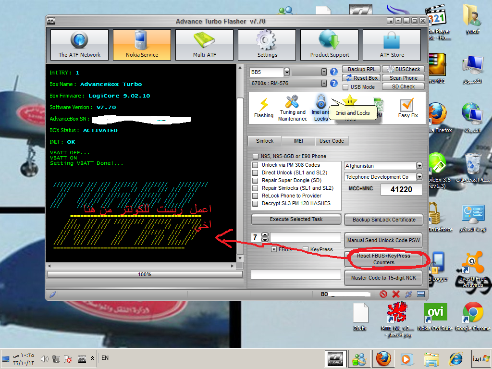Select the Nokia Service section
This screenshot has width=492, height=369.
(x=142, y=45)
